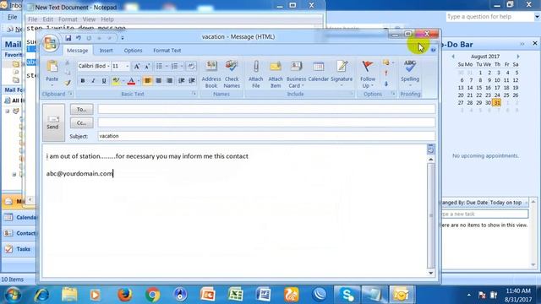Open the View menu in Notepad
541x304 pixels.
[89, 19]
